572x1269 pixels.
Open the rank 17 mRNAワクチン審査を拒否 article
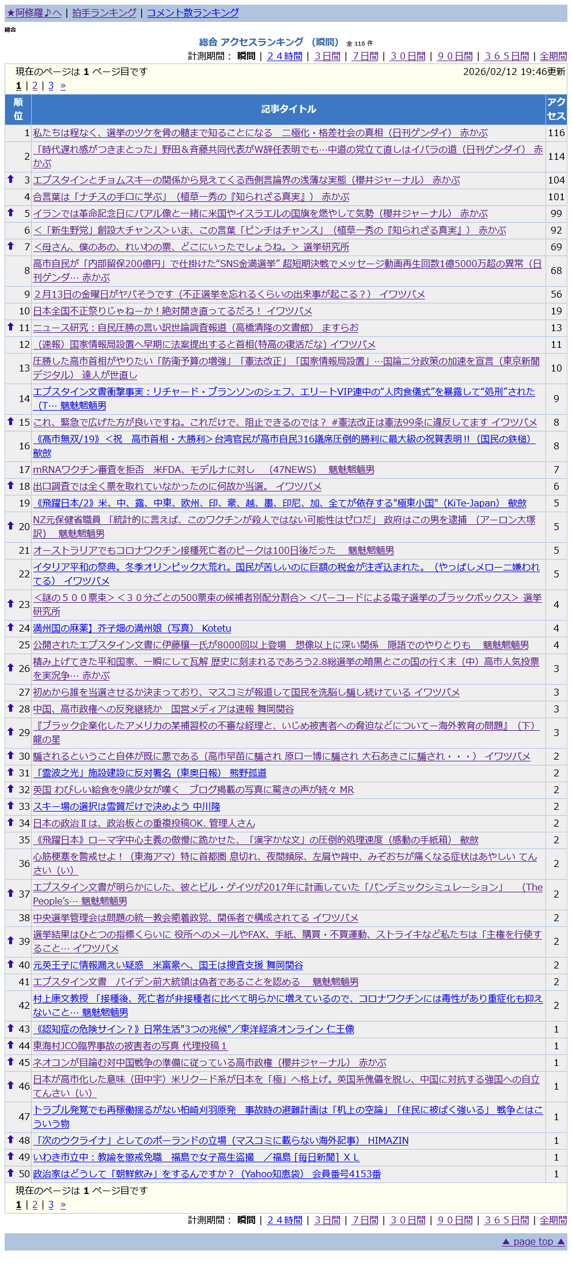point(203,470)
